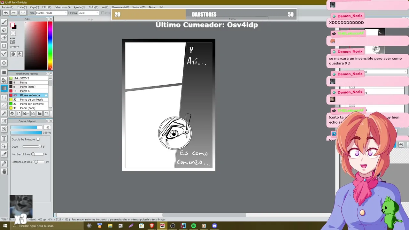Select the Pluma de punteado brush
The height and width of the screenshot is (230, 409).
click(x=29, y=100)
